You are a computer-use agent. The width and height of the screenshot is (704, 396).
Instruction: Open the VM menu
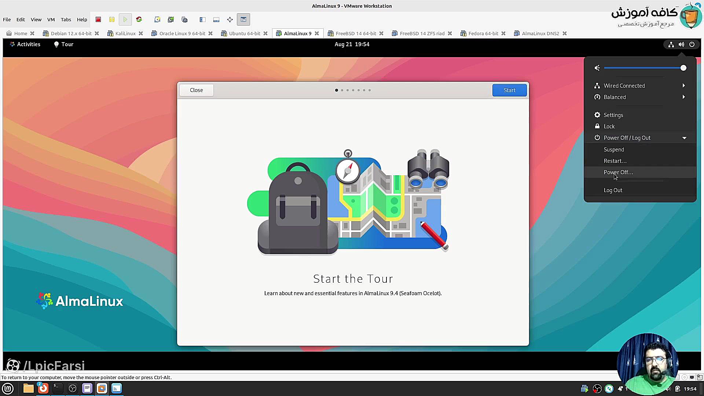coord(51,19)
